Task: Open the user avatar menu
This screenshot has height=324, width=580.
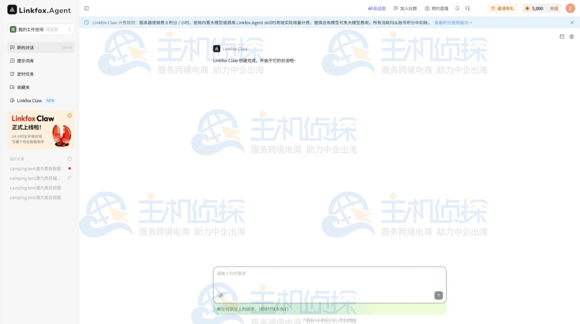Action: [x=570, y=8]
